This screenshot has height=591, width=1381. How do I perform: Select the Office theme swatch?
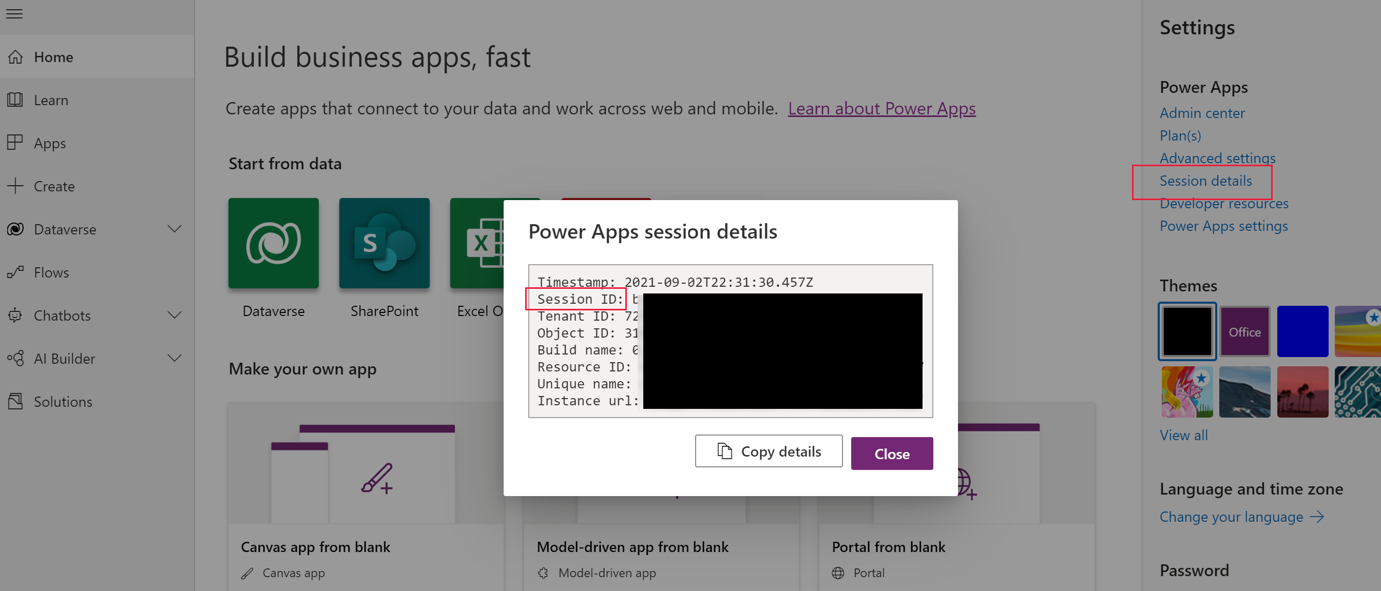[1245, 331]
